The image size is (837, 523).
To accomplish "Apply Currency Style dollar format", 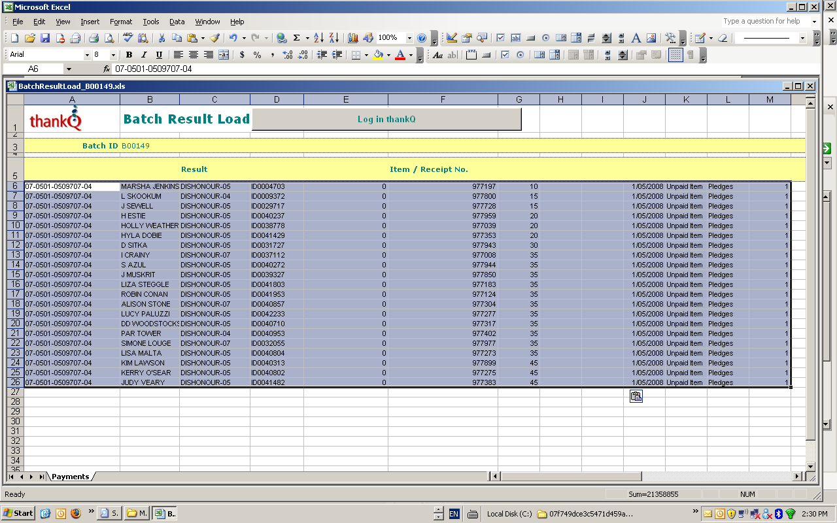I will 242,55.
